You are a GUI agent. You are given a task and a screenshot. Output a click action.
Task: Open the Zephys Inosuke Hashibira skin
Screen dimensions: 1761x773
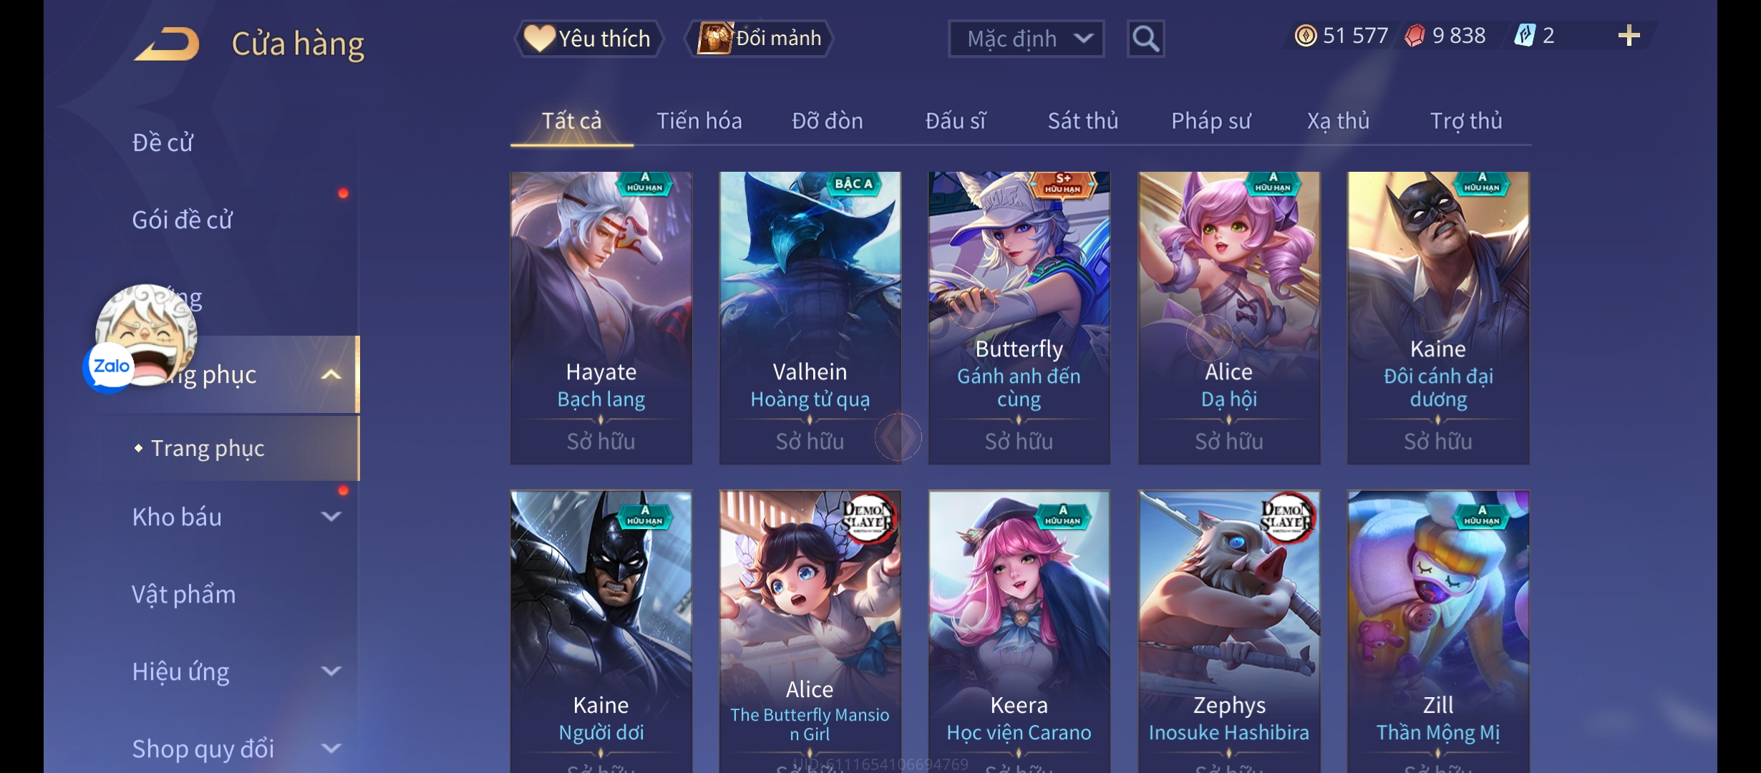(x=1229, y=631)
